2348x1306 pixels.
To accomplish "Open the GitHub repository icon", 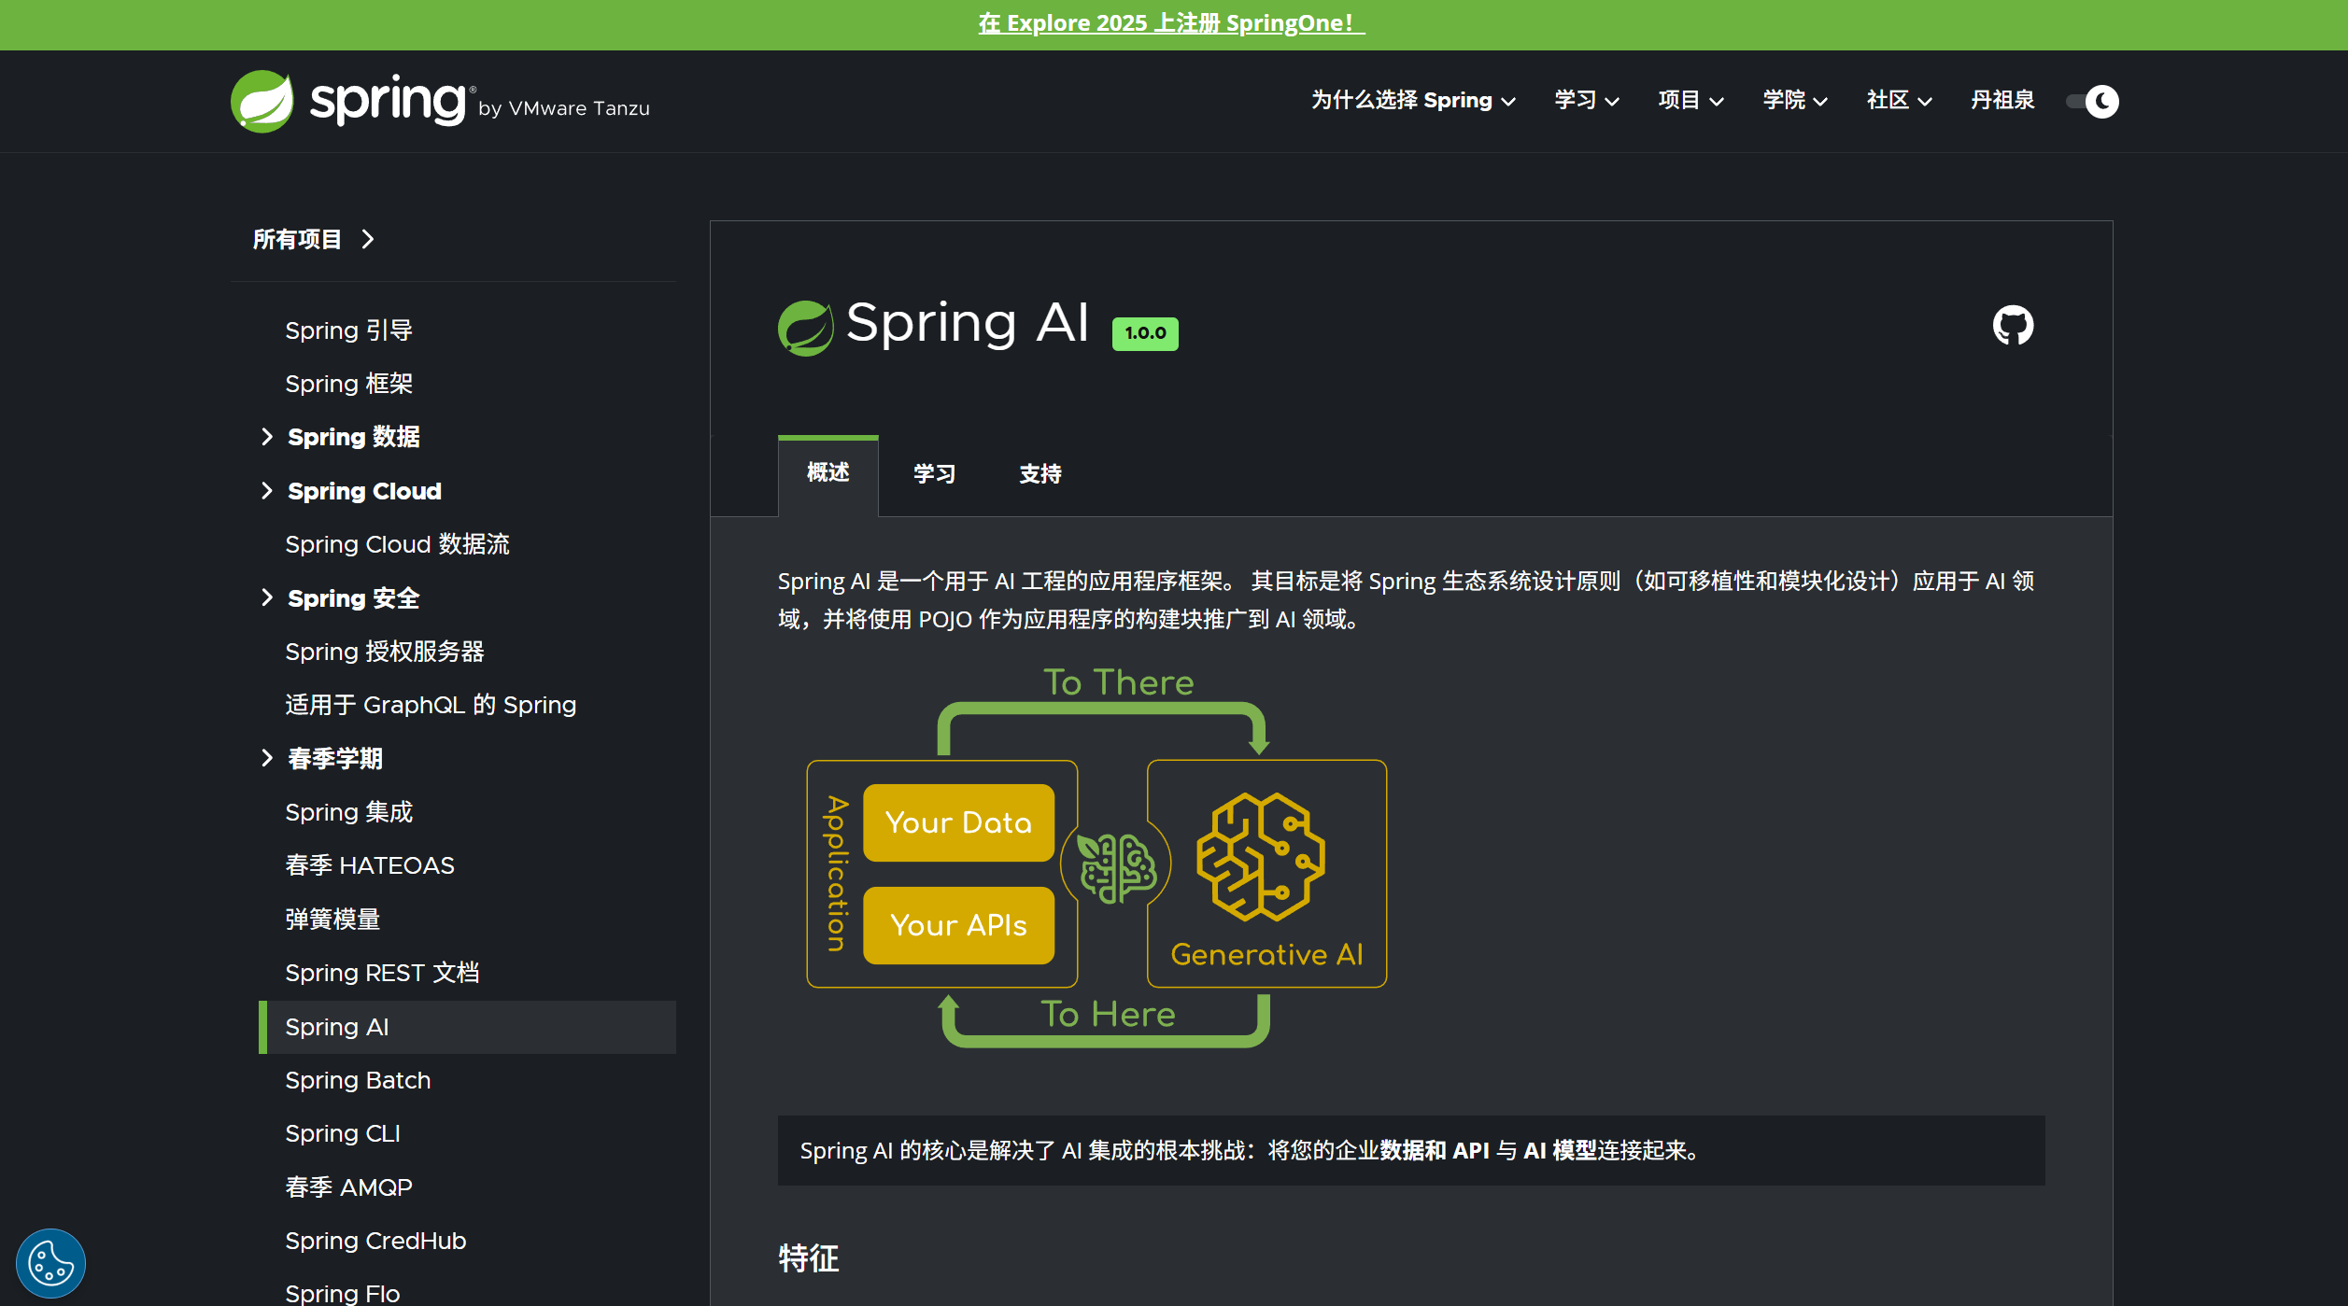I will pyautogui.click(x=2013, y=326).
